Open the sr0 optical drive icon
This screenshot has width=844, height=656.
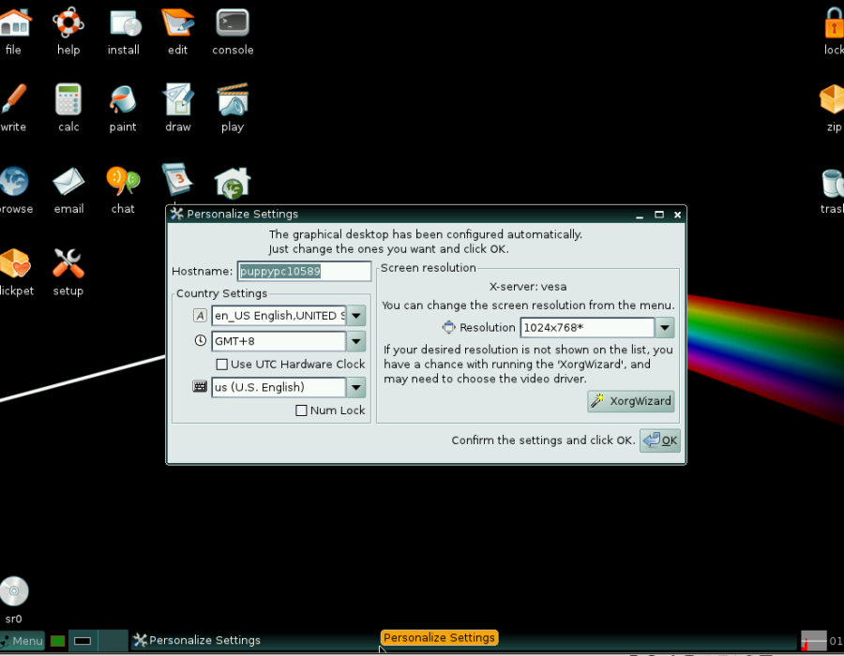[x=14, y=591]
